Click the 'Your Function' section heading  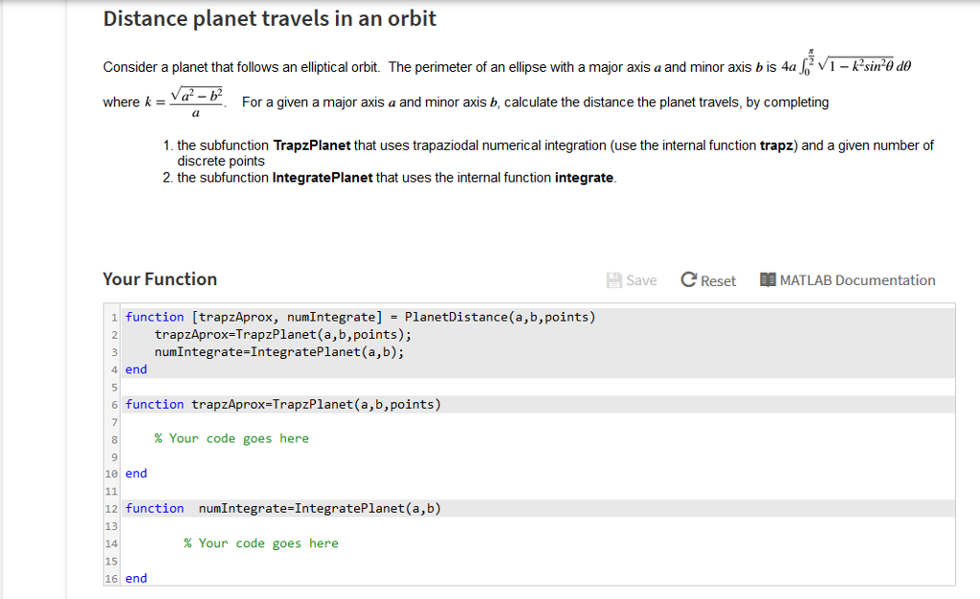(x=159, y=278)
